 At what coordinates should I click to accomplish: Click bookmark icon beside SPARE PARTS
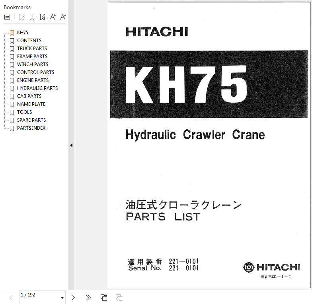coord(12,120)
